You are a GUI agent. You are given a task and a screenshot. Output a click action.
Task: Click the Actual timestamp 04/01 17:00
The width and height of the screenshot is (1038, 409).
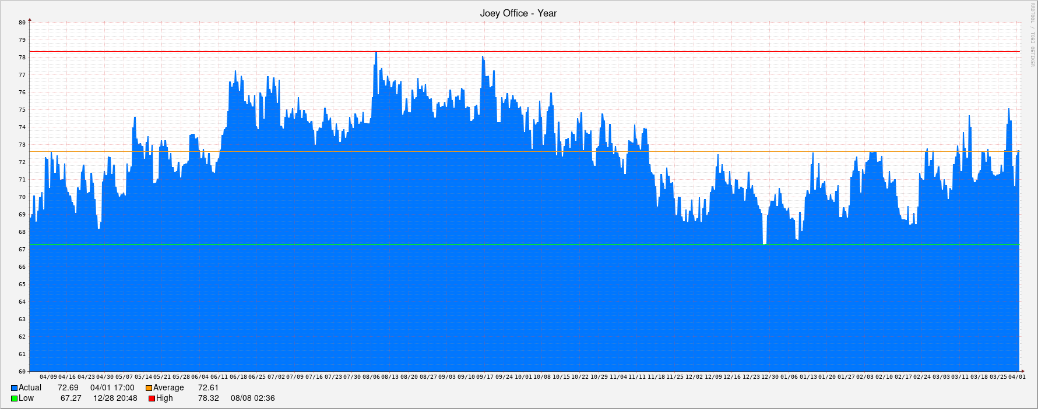[112, 388]
